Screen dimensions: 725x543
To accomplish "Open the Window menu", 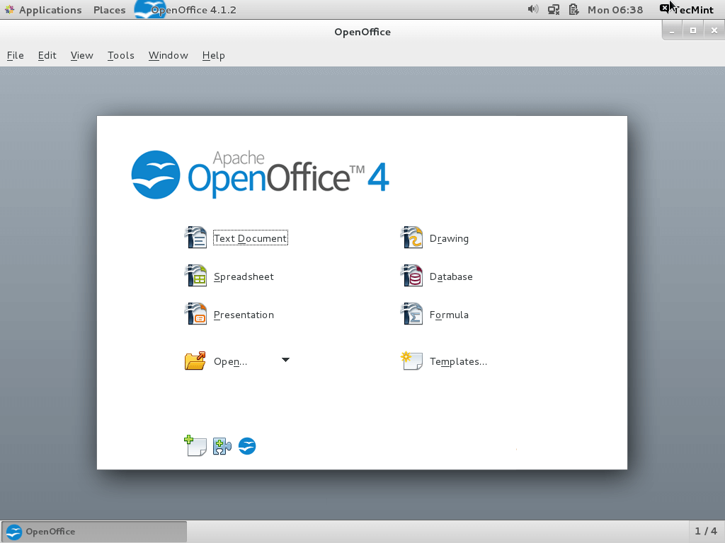I will (x=169, y=55).
